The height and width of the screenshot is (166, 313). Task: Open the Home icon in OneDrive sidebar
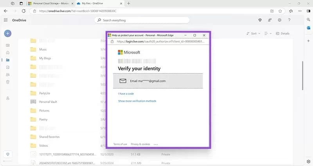pos(7,53)
